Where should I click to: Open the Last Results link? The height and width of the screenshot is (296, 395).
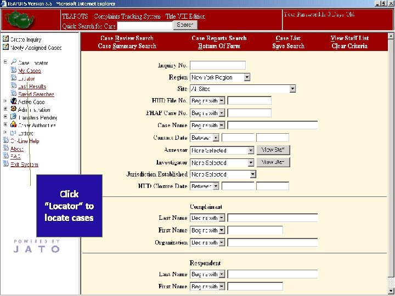pos(32,87)
